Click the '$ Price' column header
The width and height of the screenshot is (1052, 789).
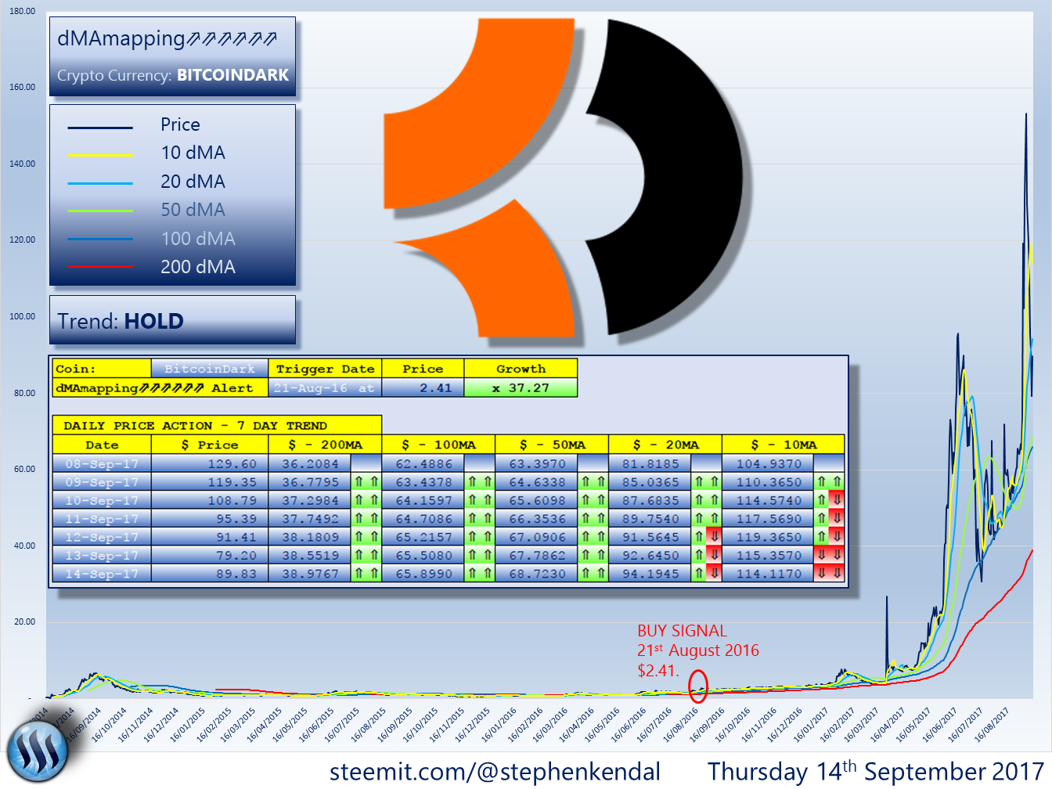pyautogui.click(x=210, y=445)
